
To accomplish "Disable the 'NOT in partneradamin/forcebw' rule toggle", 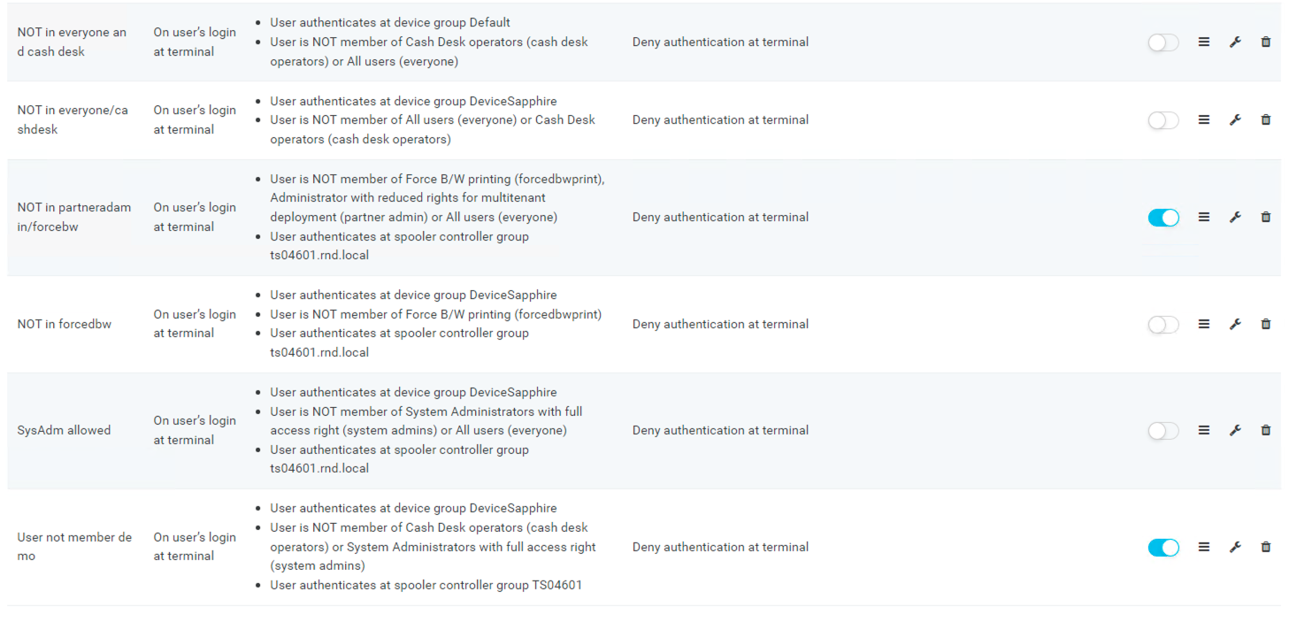I will pyautogui.click(x=1162, y=218).
